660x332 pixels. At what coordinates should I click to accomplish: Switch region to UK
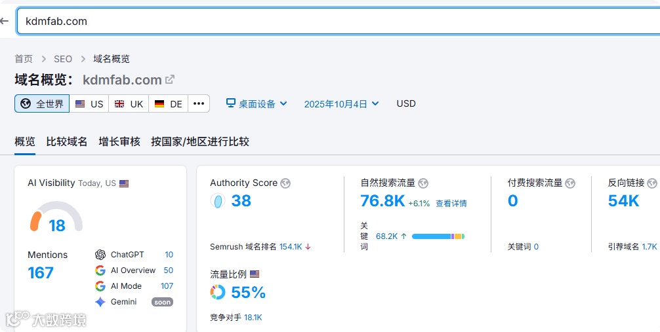[129, 104]
